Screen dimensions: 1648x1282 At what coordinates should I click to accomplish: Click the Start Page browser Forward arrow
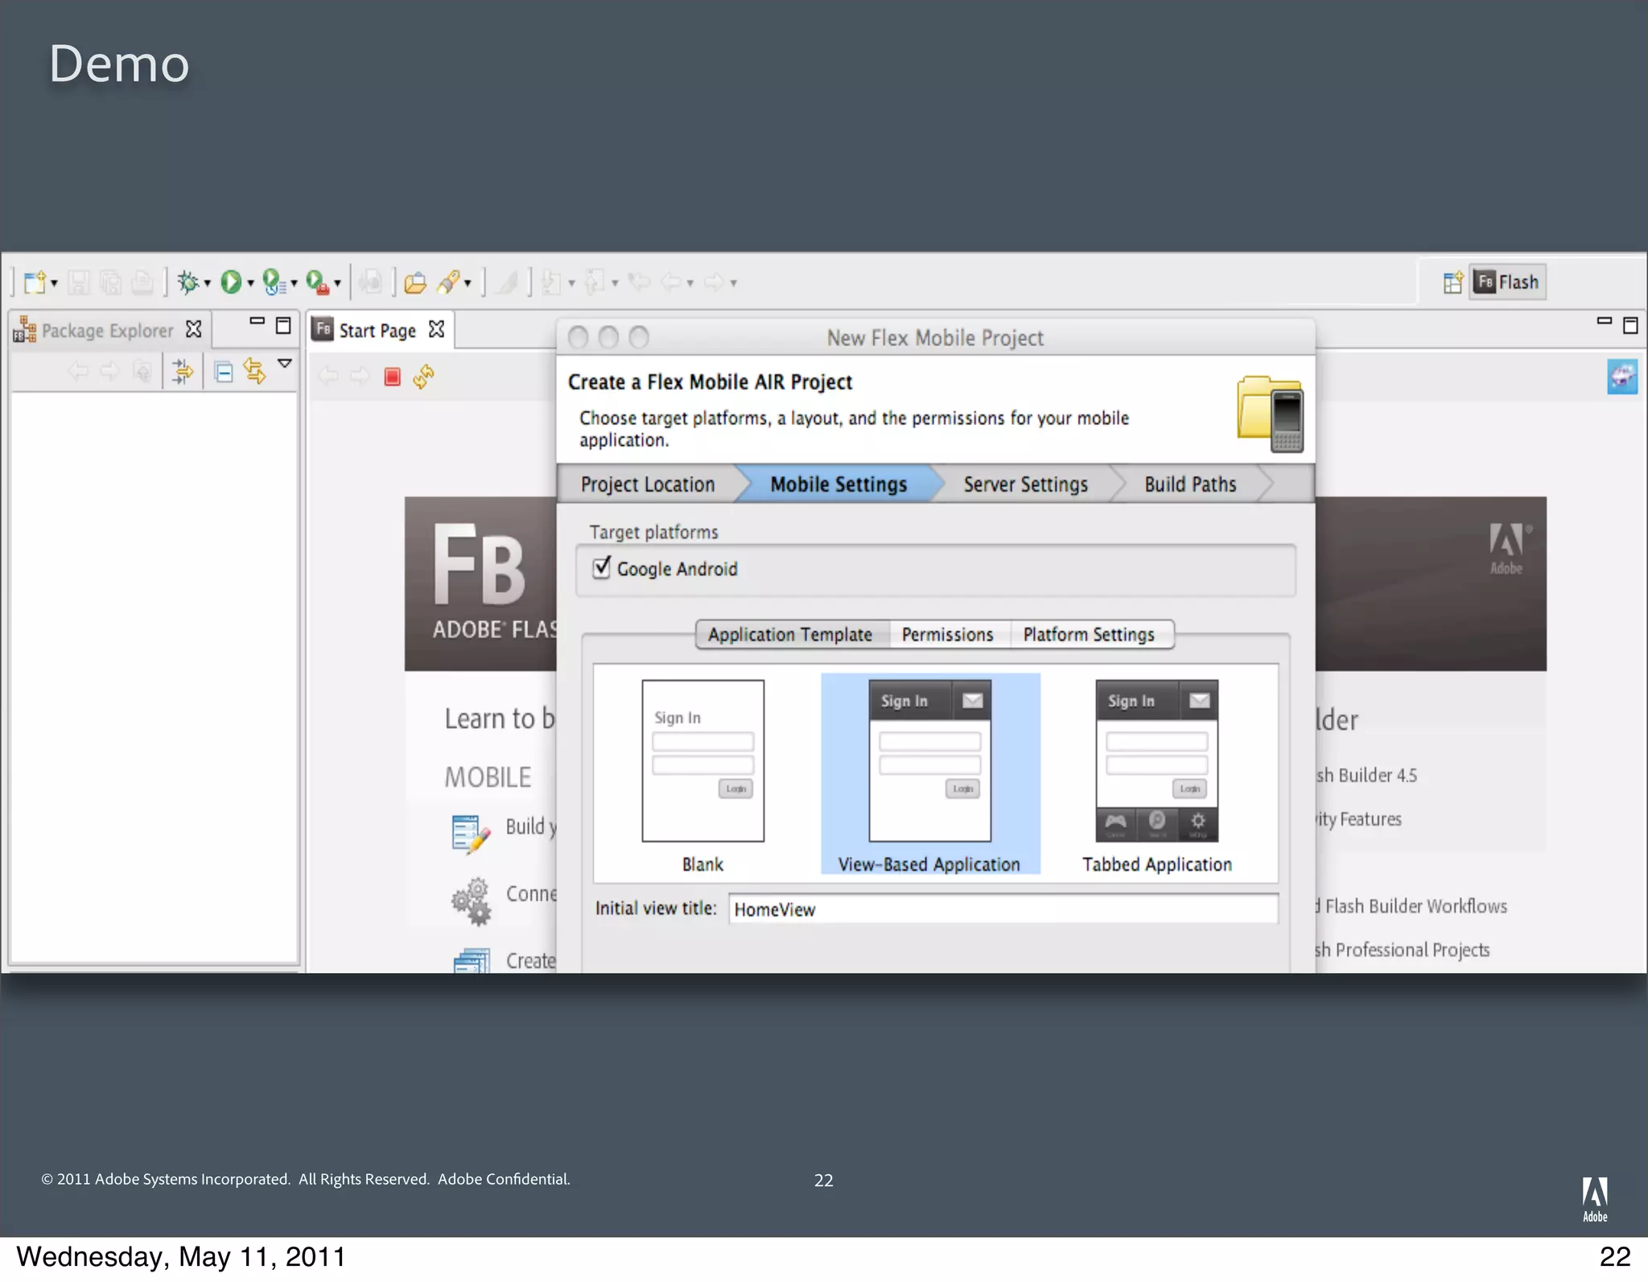(360, 376)
